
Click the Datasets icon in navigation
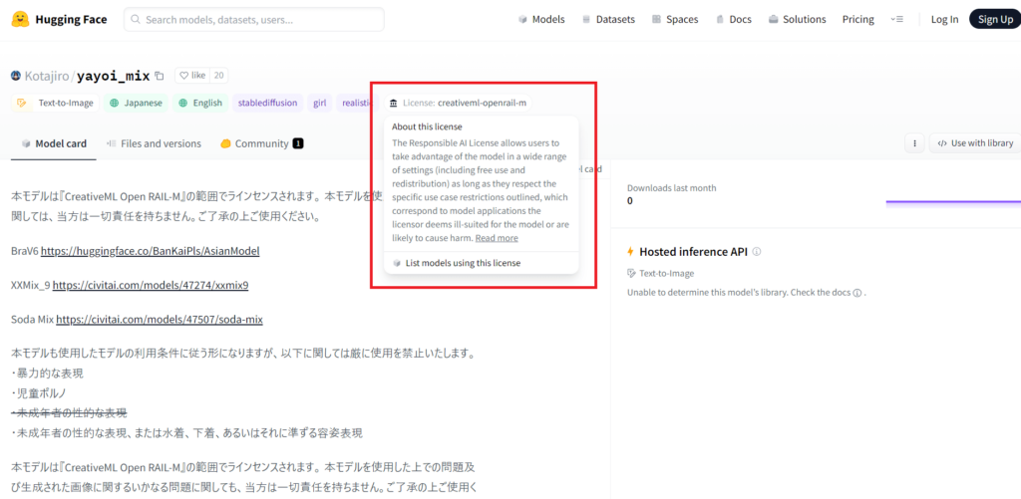coord(586,20)
